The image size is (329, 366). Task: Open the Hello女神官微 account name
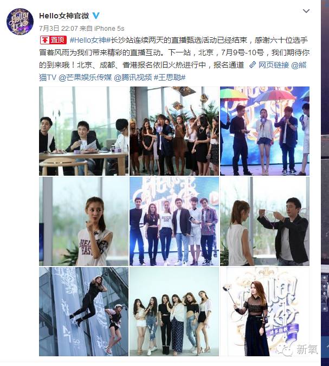click(64, 16)
